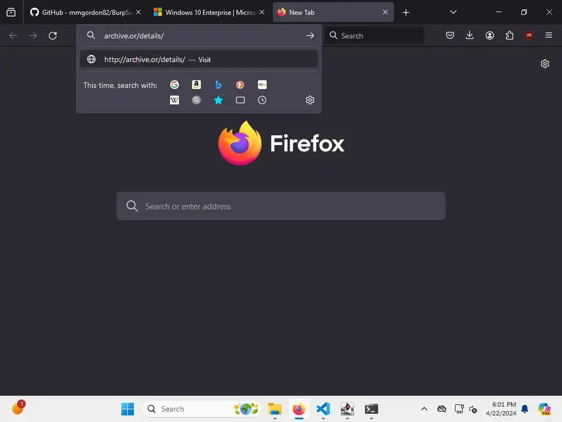The height and width of the screenshot is (422, 562).
Task: Open the app right of VS Code in taskbar
Action: tap(347, 409)
